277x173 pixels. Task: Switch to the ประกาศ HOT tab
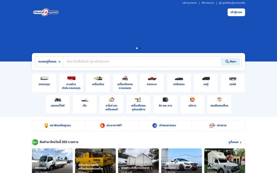point(112,125)
